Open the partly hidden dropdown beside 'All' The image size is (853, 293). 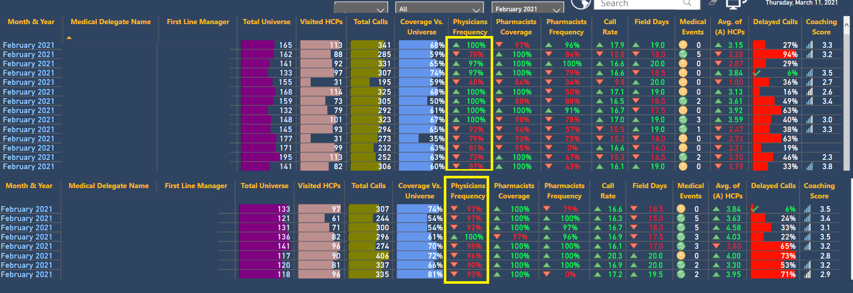[361, 7]
